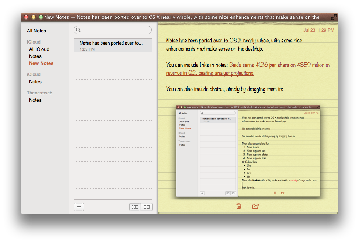Click the first iCloud account header
The height and width of the screenshot is (243, 359).
coord(34,42)
